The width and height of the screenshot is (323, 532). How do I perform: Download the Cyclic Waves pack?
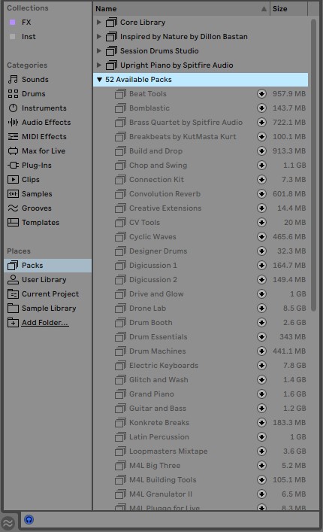click(261, 237)
